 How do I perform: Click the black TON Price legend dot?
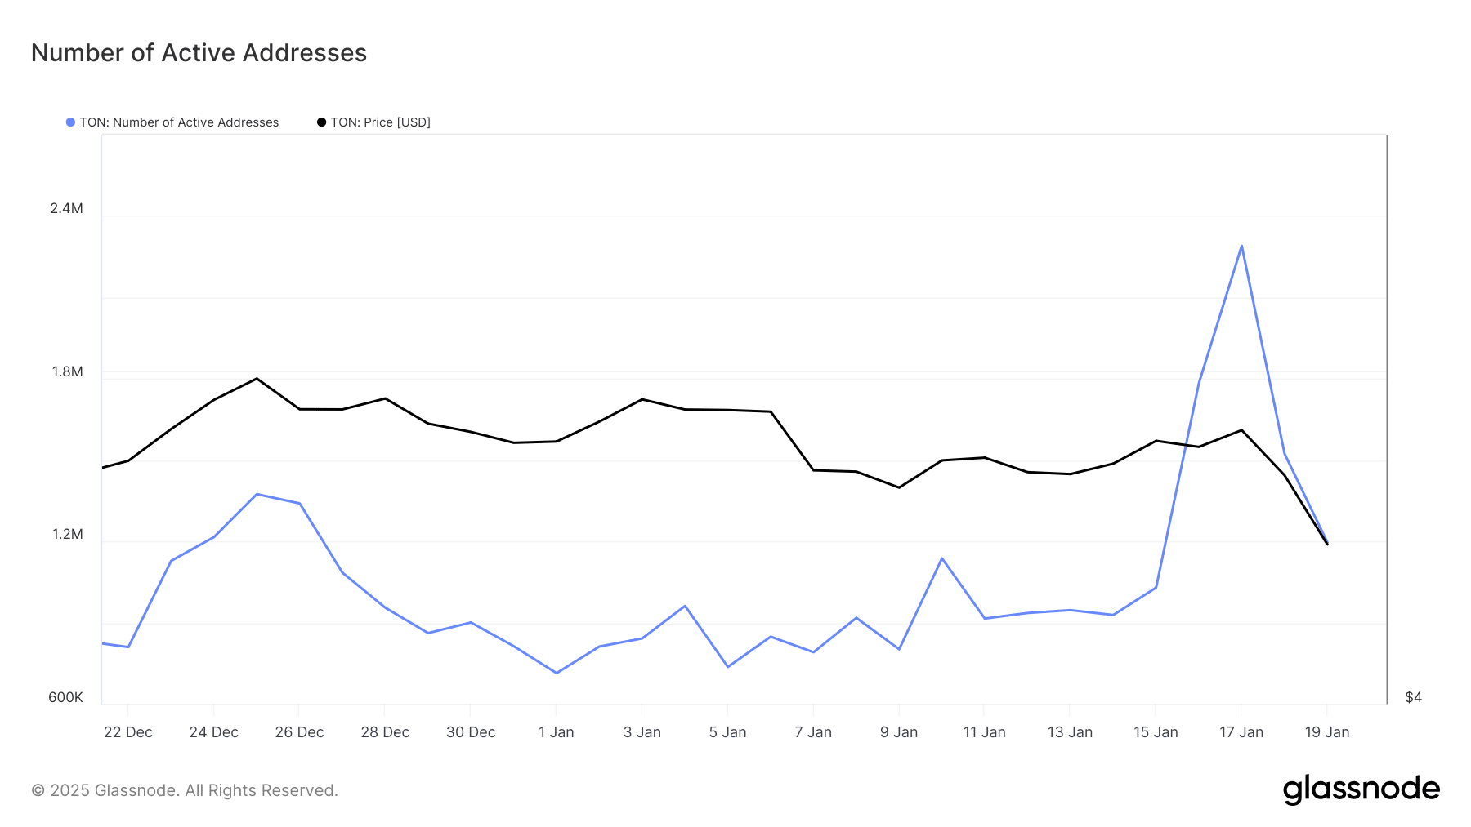click(322, 122)
